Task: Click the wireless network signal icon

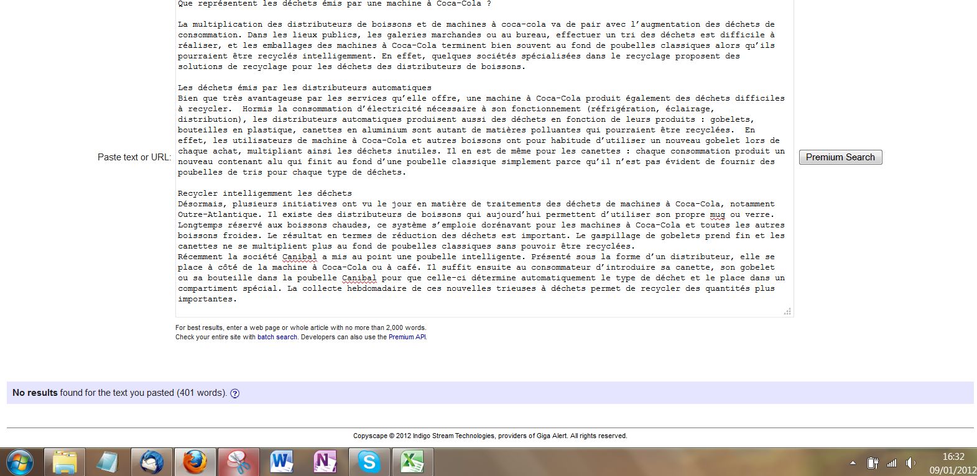Action: coord(892,463)
